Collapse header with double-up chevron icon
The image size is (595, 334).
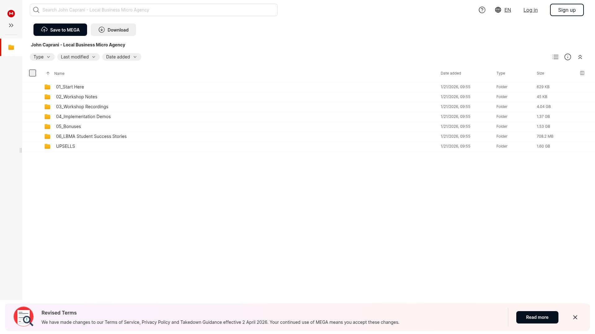pyautogui.click(x=580, y=57)
